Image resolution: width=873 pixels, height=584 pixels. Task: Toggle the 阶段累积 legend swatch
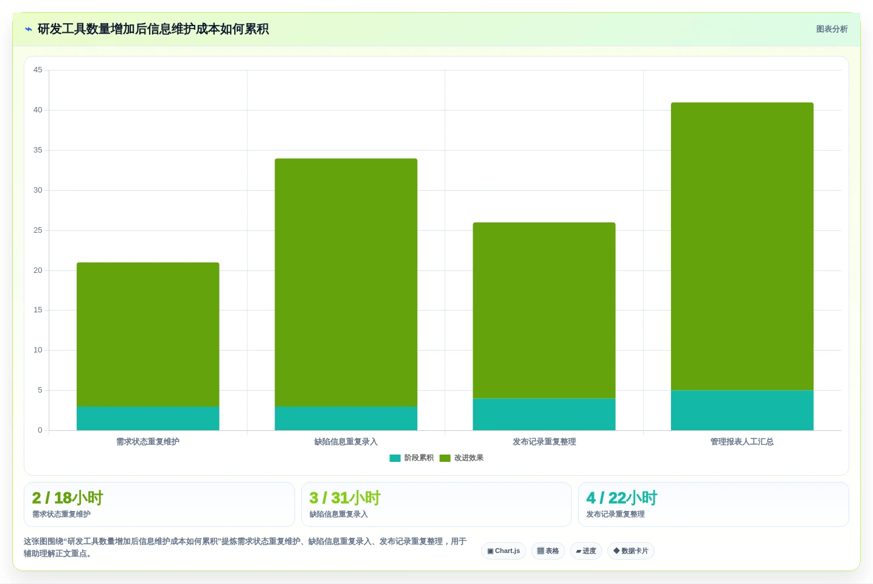(395, 458)
